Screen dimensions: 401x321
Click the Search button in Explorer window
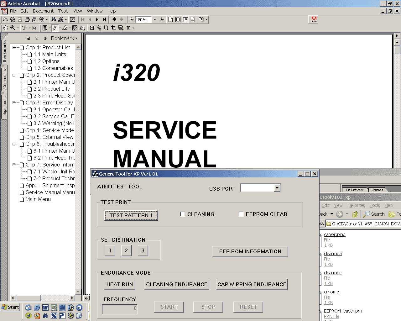[x=374, y=214]
